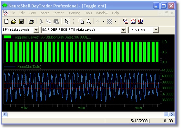Print the chart using printer icon
The image size is (181, 129).
point(31,21)
